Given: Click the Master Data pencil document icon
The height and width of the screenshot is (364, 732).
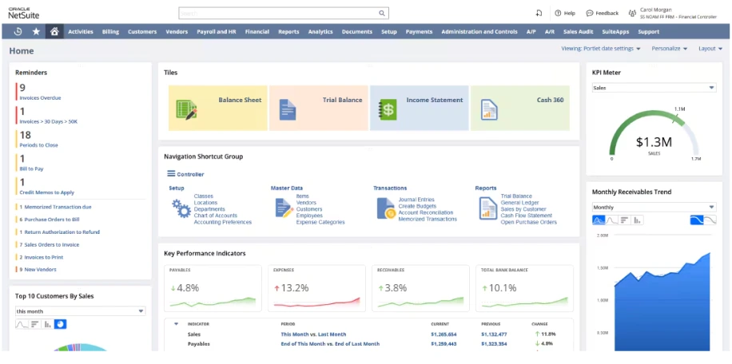Looking at the screenshot, I should (x=284, y=208).
